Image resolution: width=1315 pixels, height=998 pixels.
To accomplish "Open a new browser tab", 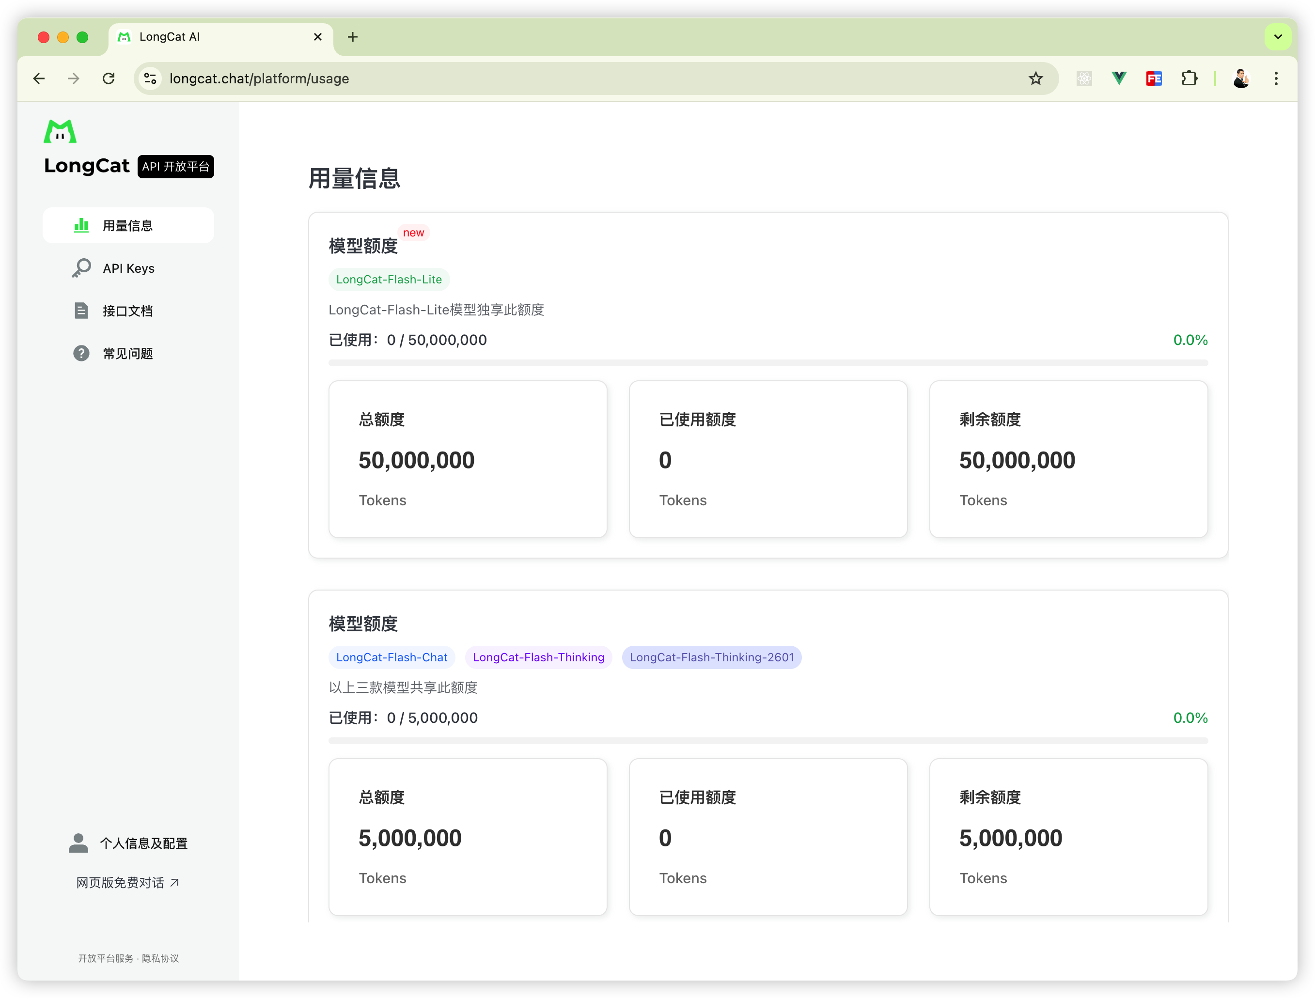I will (x=353, y=37).
